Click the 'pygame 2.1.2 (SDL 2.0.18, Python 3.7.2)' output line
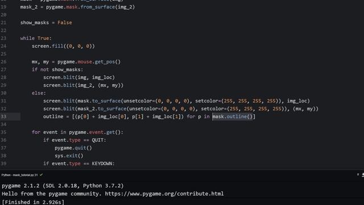The width and height of the screenshot is (364, 205). point(63,186)
